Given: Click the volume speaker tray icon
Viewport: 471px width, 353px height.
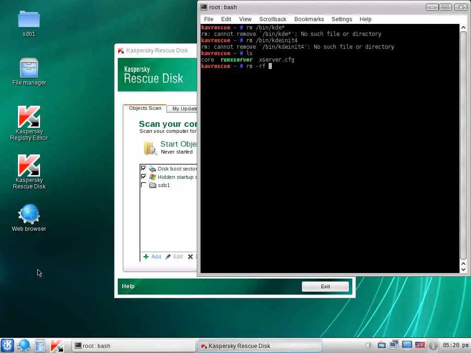Looking at the screenshot, I should [x=368, y=346].
